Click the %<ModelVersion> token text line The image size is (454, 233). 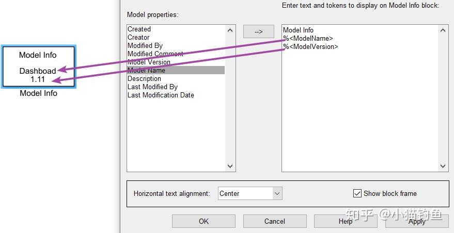tap(311, 47)
